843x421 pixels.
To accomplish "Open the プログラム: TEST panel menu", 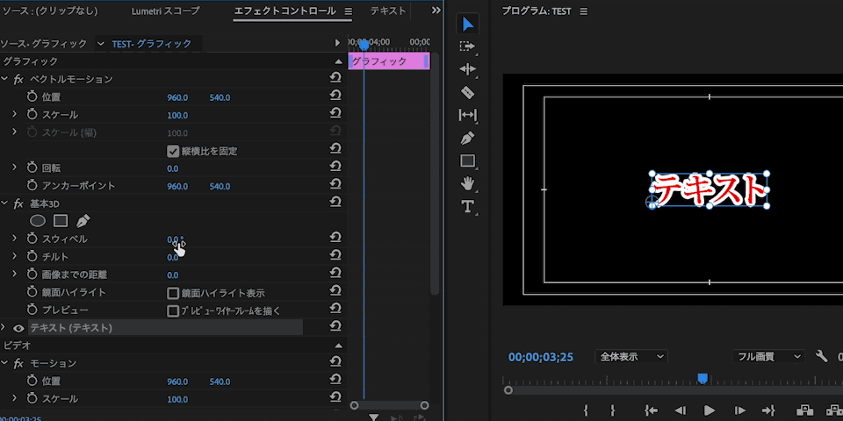I will click(x=584, y=11).
